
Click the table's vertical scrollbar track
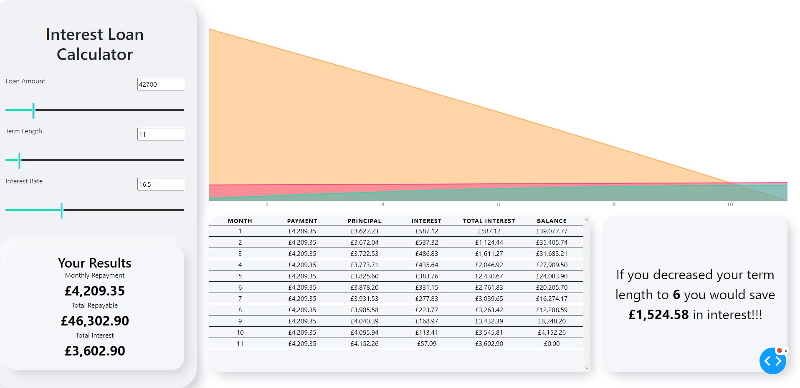click(x=587, y=294)
